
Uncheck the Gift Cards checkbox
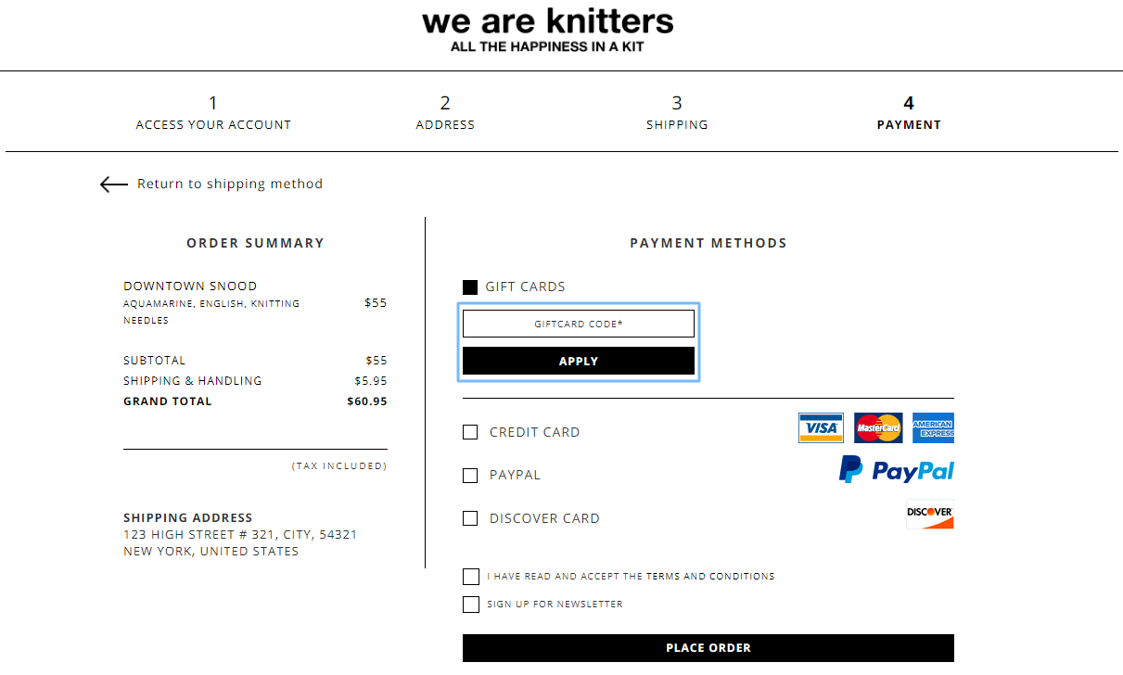470,287
